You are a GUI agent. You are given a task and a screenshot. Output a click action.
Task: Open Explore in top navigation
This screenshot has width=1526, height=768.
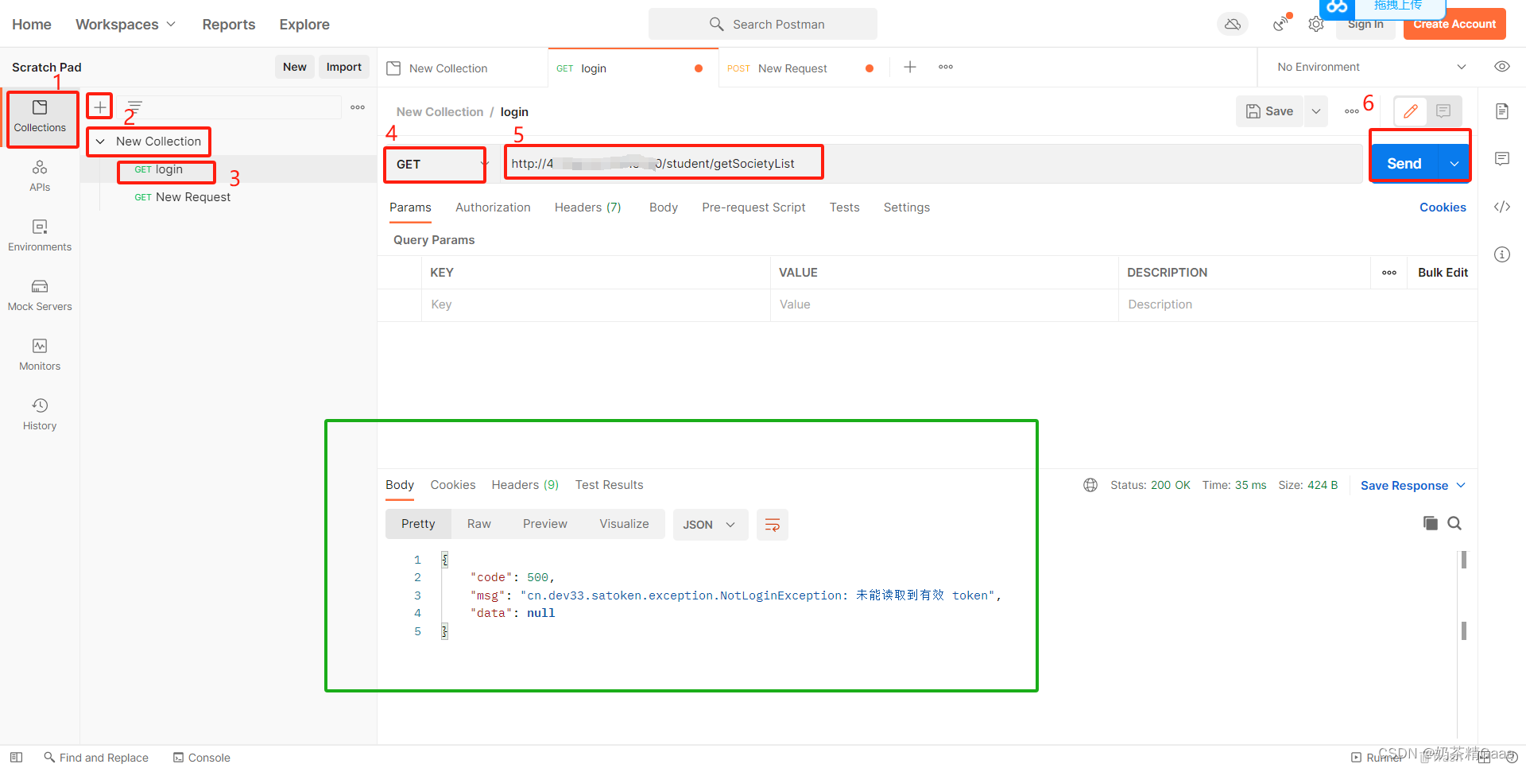click(x=304, y=25)
